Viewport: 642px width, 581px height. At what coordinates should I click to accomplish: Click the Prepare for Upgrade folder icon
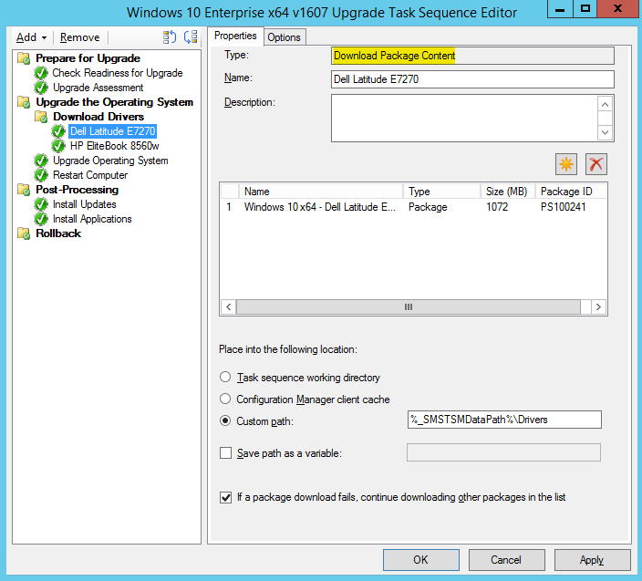(x=24, y=58)
